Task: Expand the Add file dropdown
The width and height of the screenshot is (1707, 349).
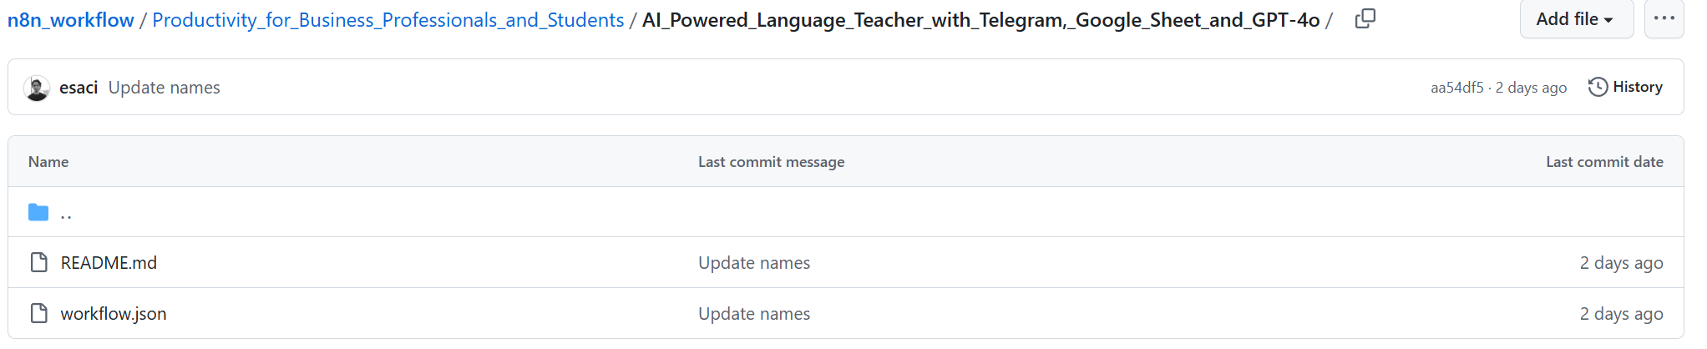Action: coord(1575,19)
